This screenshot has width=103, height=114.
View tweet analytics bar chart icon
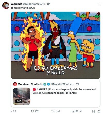coord(73,111)
